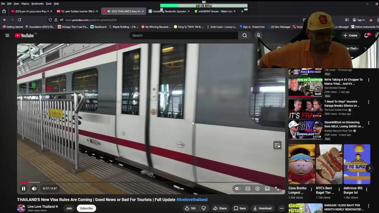The image size is (379, 213).
Task: Open the File menu
Action: (3, 4)
